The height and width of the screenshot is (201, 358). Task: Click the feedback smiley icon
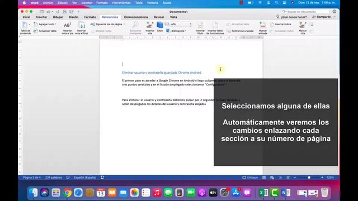click(335, 11)
